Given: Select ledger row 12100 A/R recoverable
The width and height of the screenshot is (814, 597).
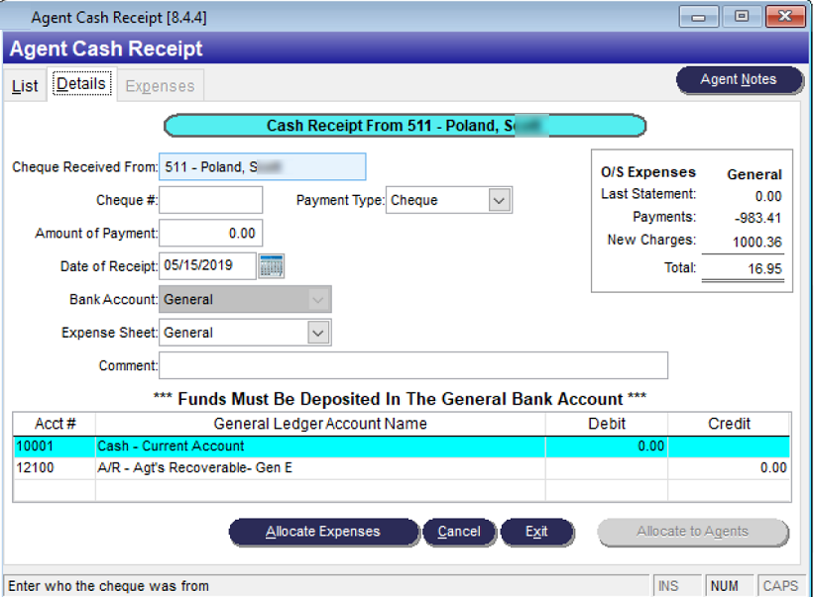Looking at the screenshot, I should 297,465.
